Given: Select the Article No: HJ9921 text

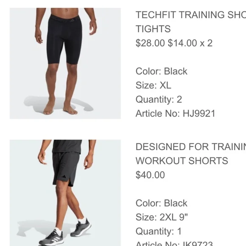Looking at the screenshot, I should point(176,113).
